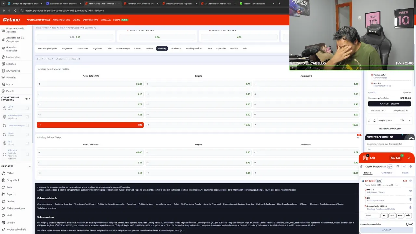This screenshot has height=234, width=416.
Task: Remove Más 7.5 córners selection
Action: pos(410,191)
